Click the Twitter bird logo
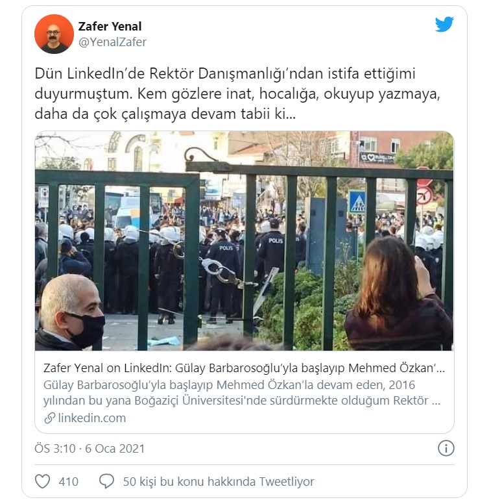The height and width of the screenshot is (502, 478). point(444,24)
